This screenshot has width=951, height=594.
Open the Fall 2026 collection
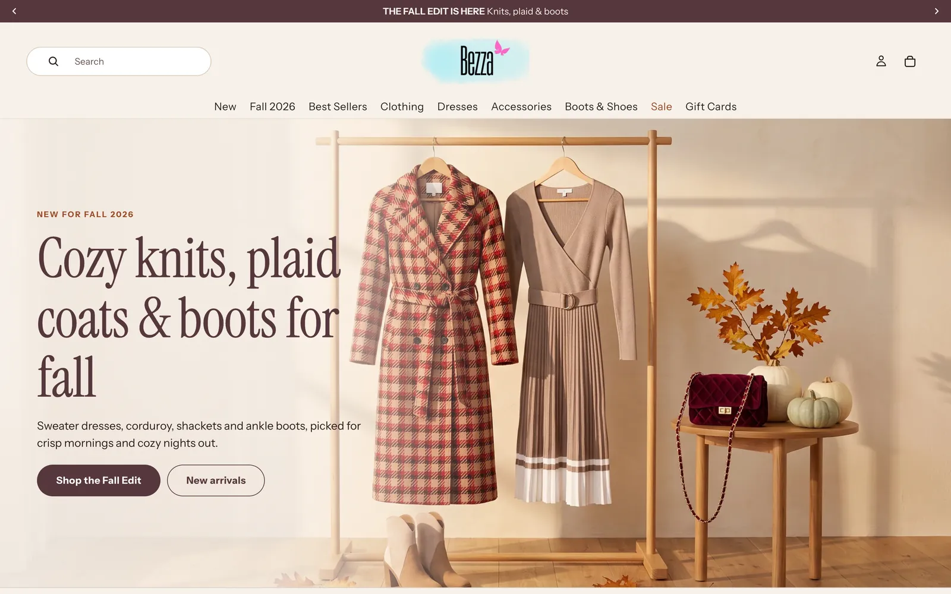coord(272,107)
